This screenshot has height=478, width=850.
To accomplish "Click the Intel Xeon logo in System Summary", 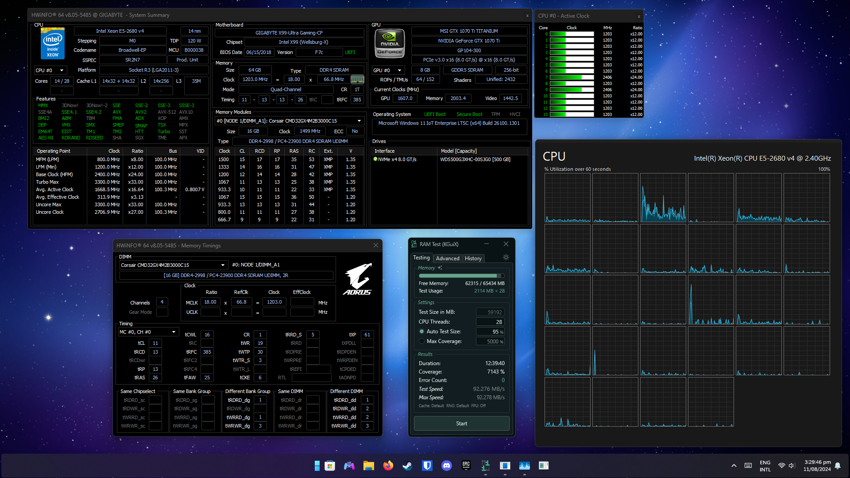I will pos(53,43).
